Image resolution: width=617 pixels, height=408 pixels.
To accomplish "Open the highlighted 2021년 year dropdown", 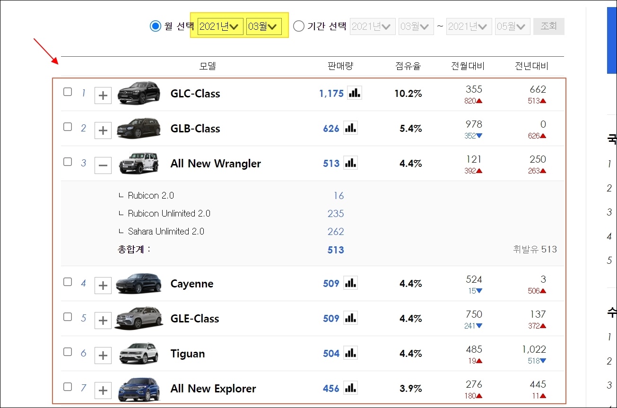I will coord(220,26).
